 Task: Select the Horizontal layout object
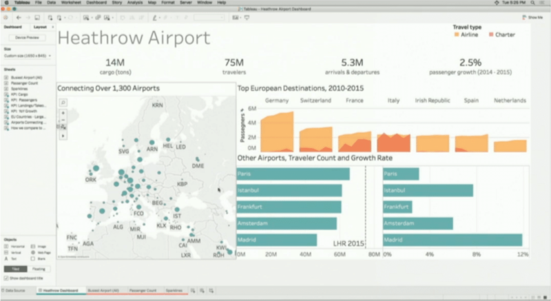[14, 247]
